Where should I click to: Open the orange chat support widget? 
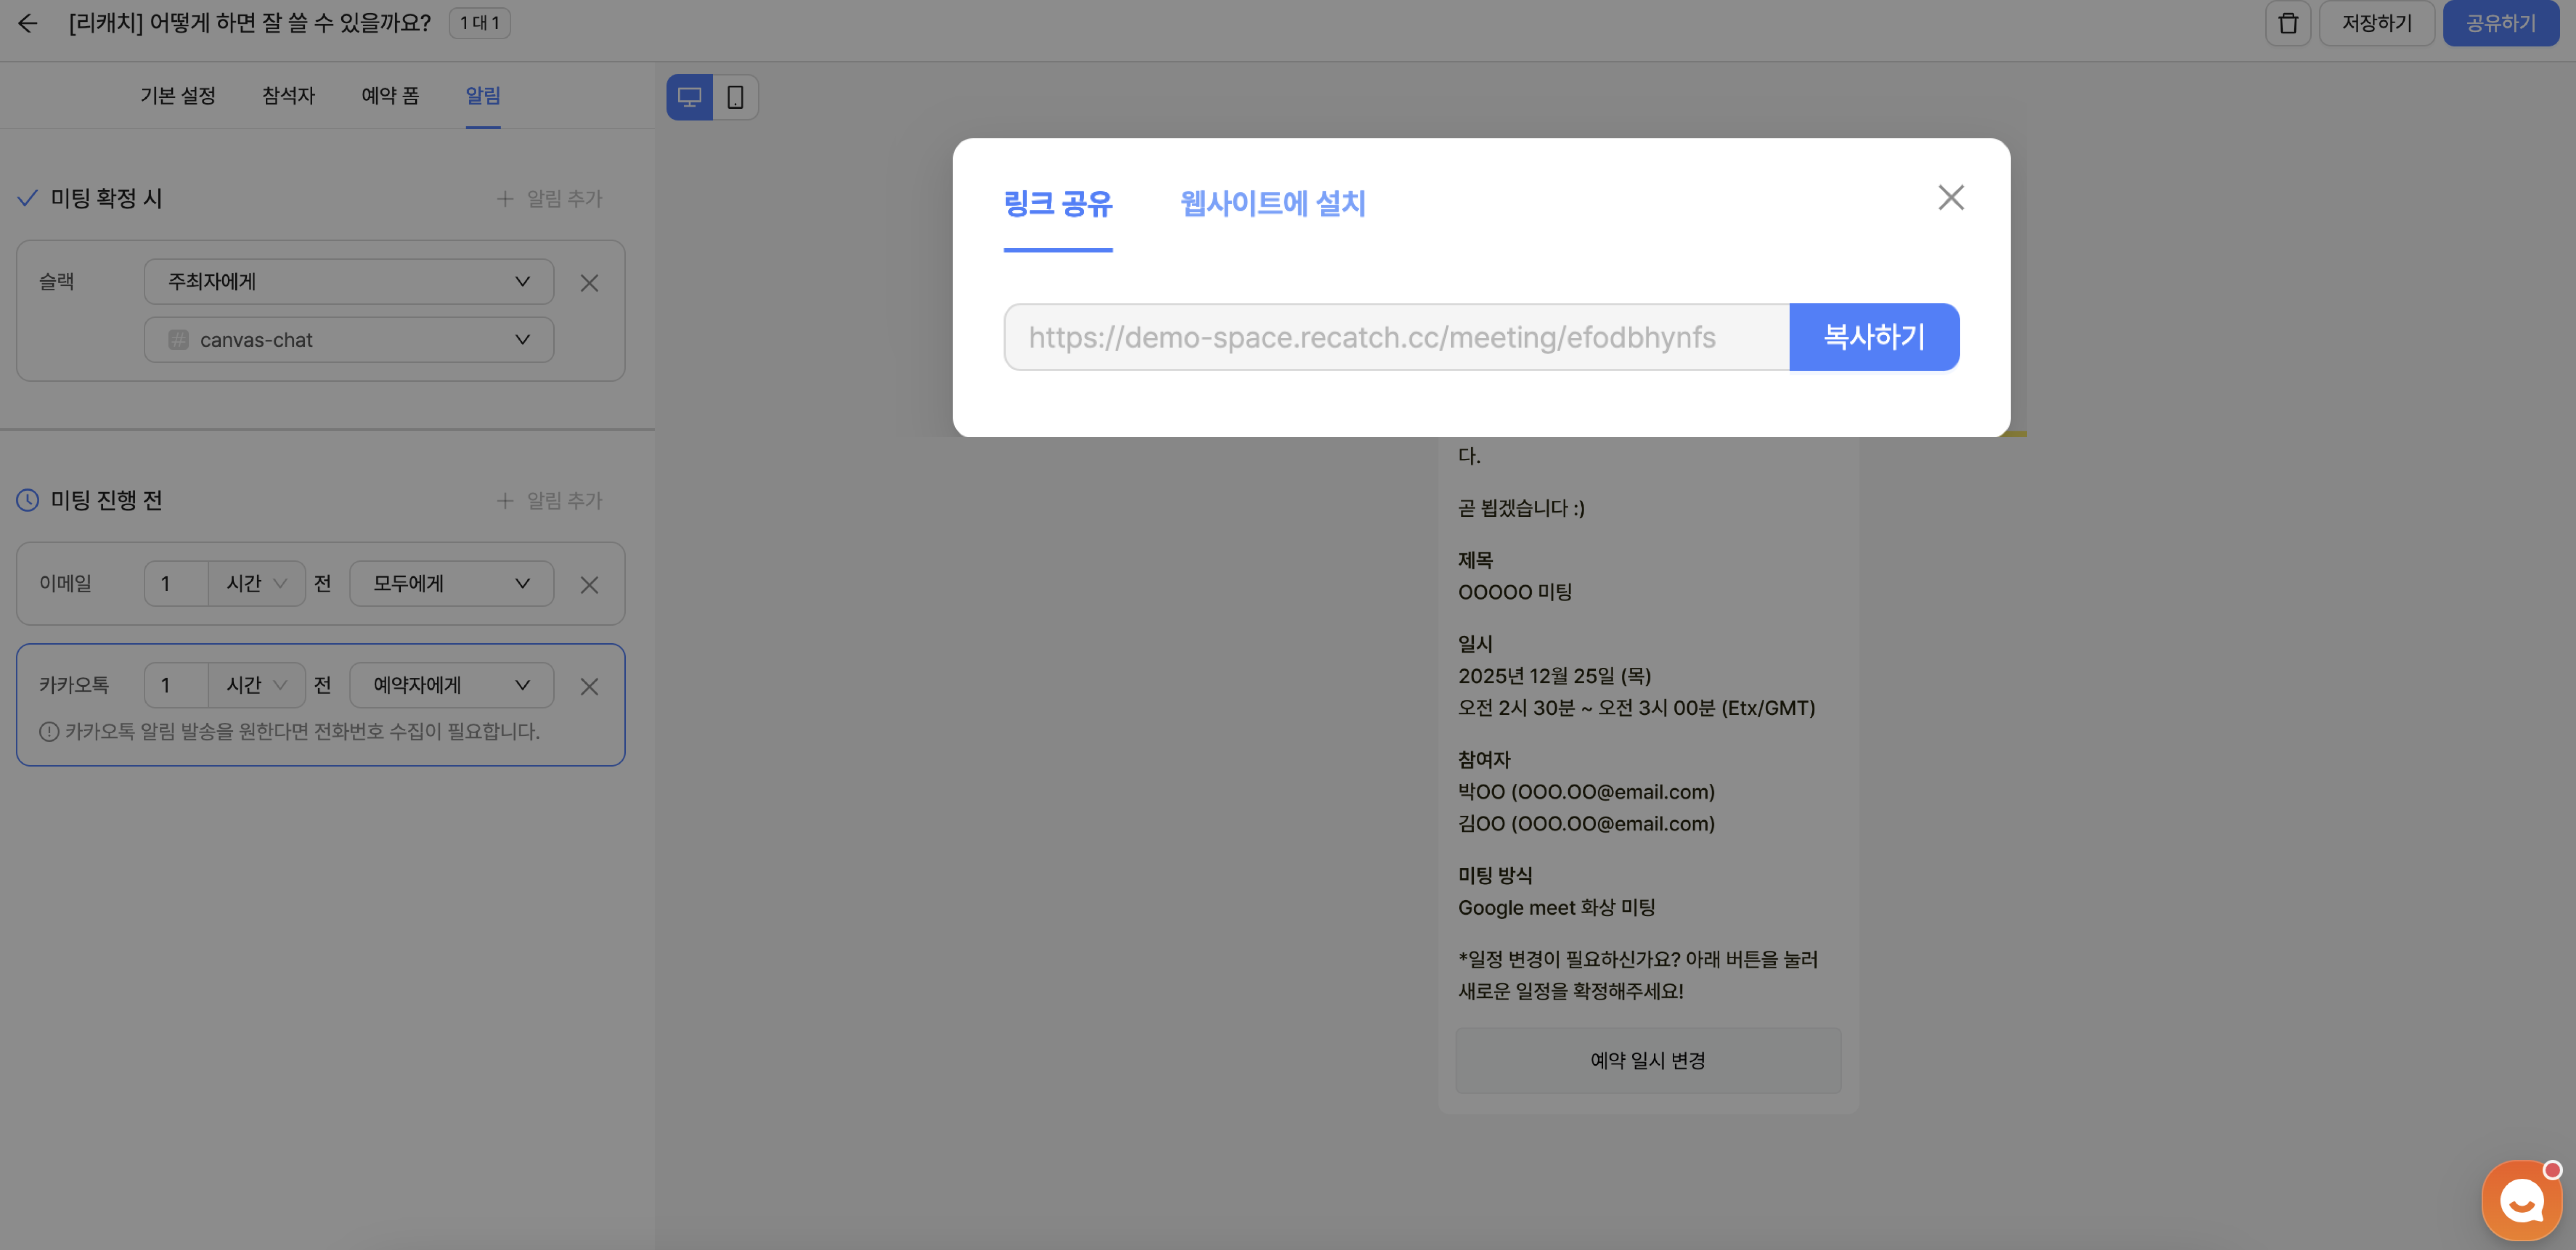tap(2521, 1199)
